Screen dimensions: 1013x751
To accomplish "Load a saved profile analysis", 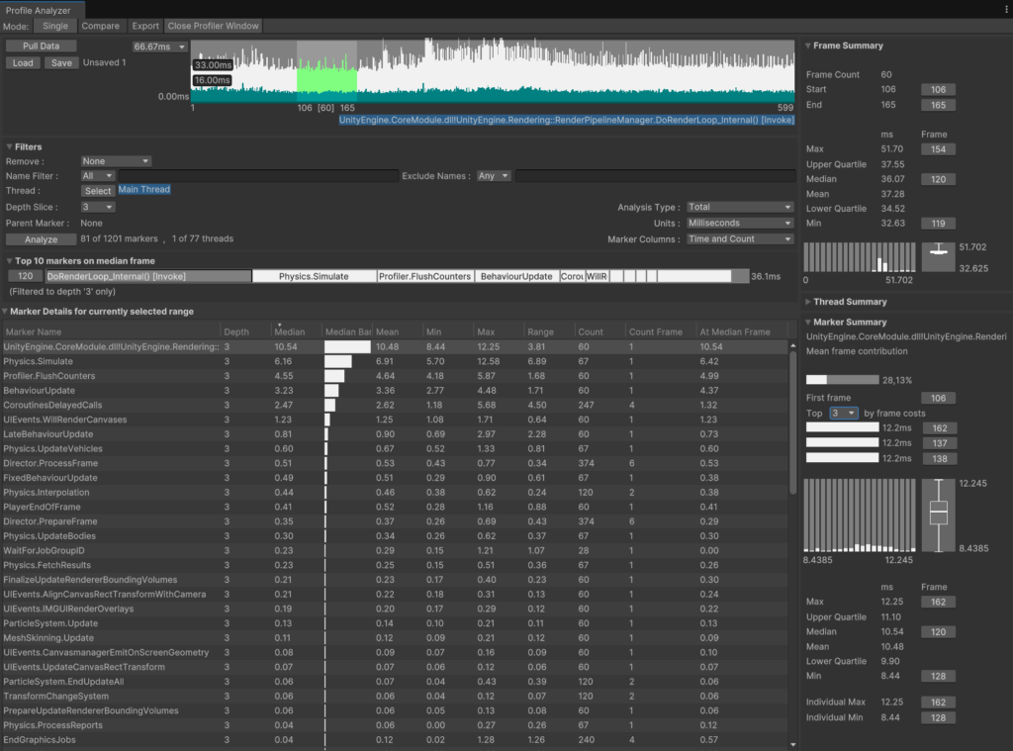I will click(23, 62).
